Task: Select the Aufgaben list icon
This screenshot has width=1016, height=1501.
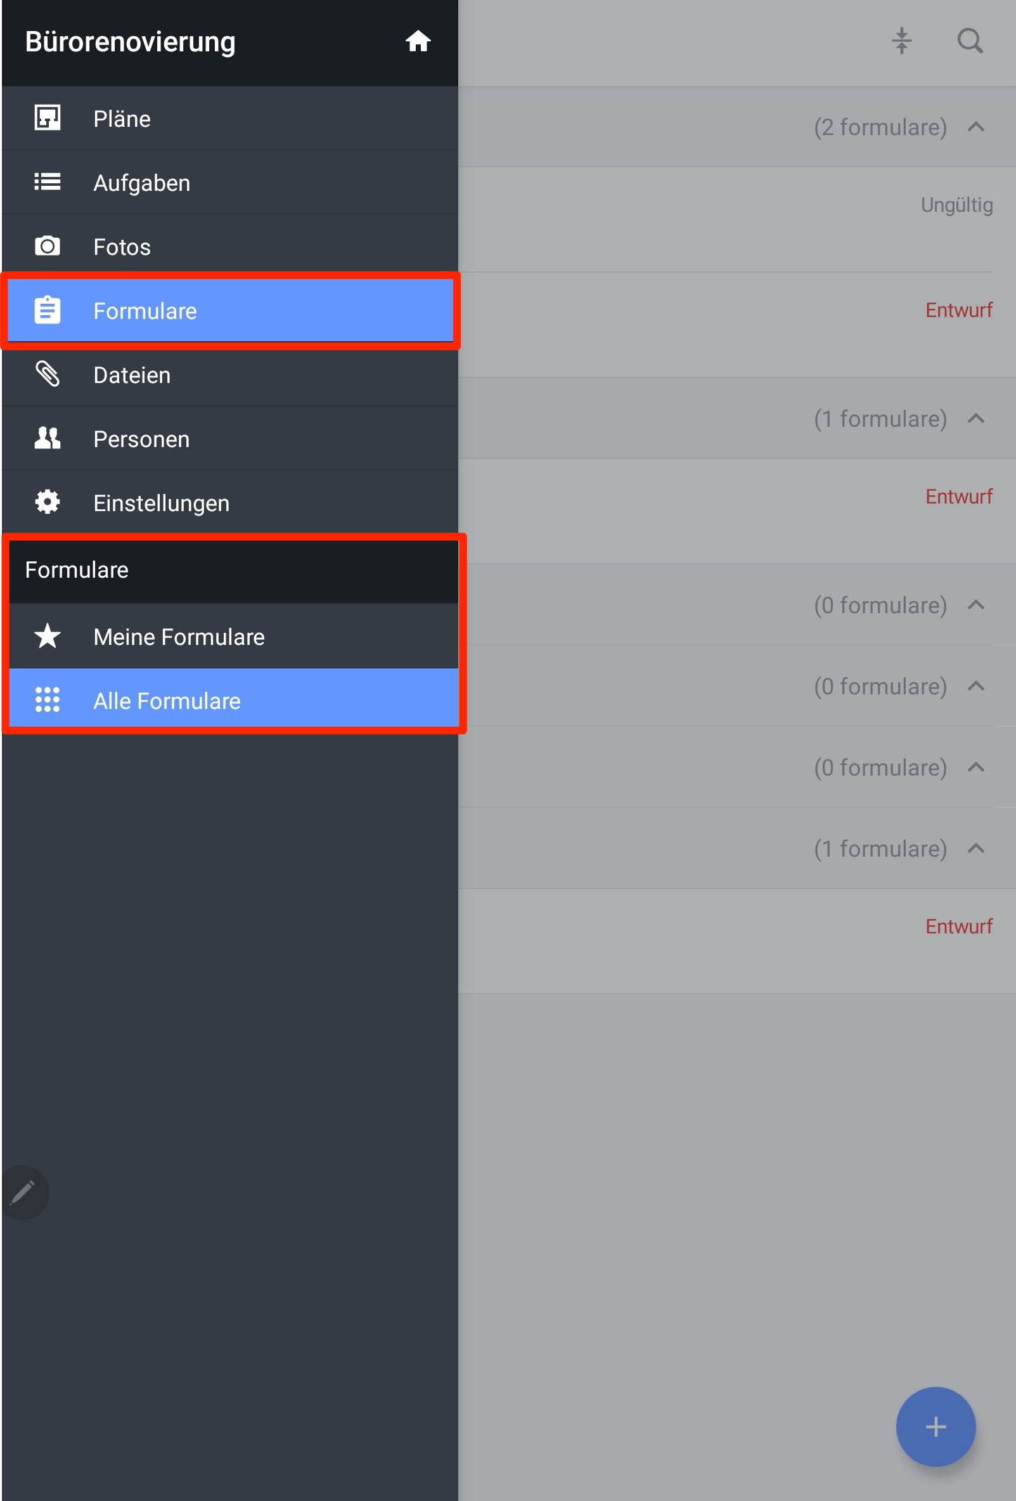Action: pyautogui.click(x=47, y=182)
